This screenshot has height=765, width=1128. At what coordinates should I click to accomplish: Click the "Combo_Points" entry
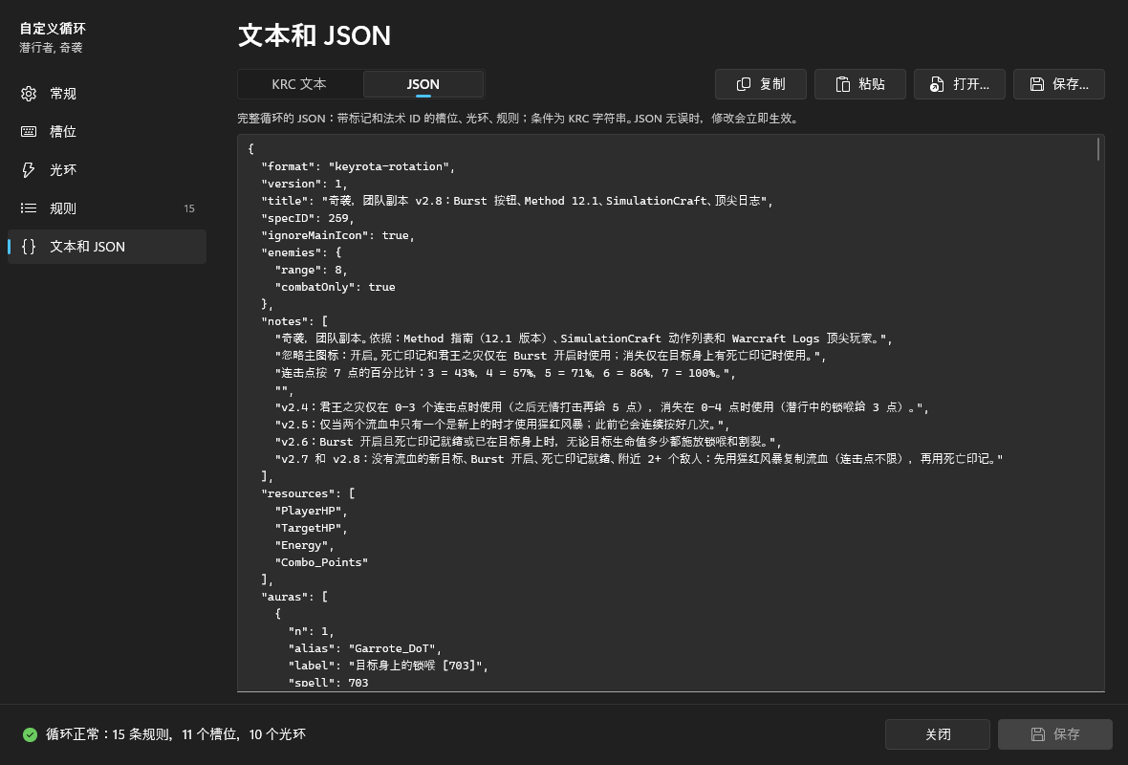coord(321,563)
